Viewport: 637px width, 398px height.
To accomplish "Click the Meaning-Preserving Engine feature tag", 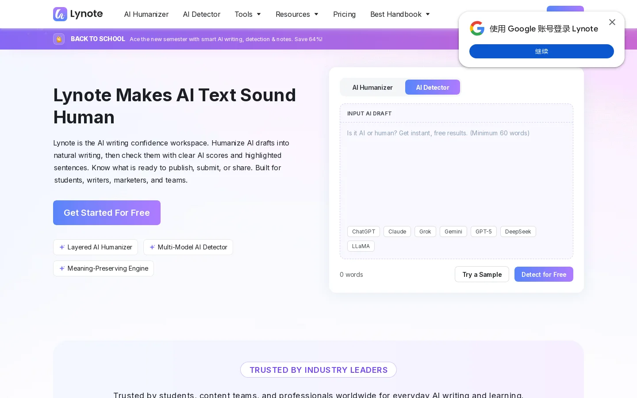I will tap(104, 268).
